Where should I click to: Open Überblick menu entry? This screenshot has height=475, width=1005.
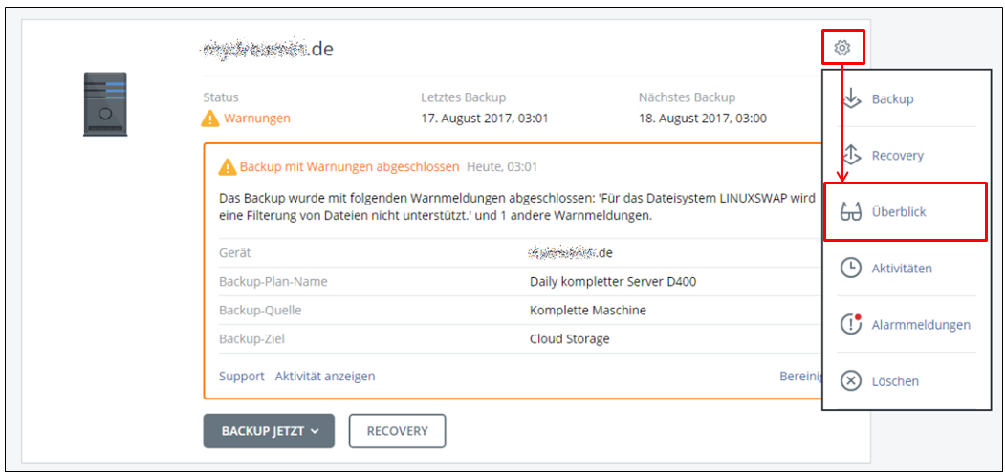coord(899,211)
